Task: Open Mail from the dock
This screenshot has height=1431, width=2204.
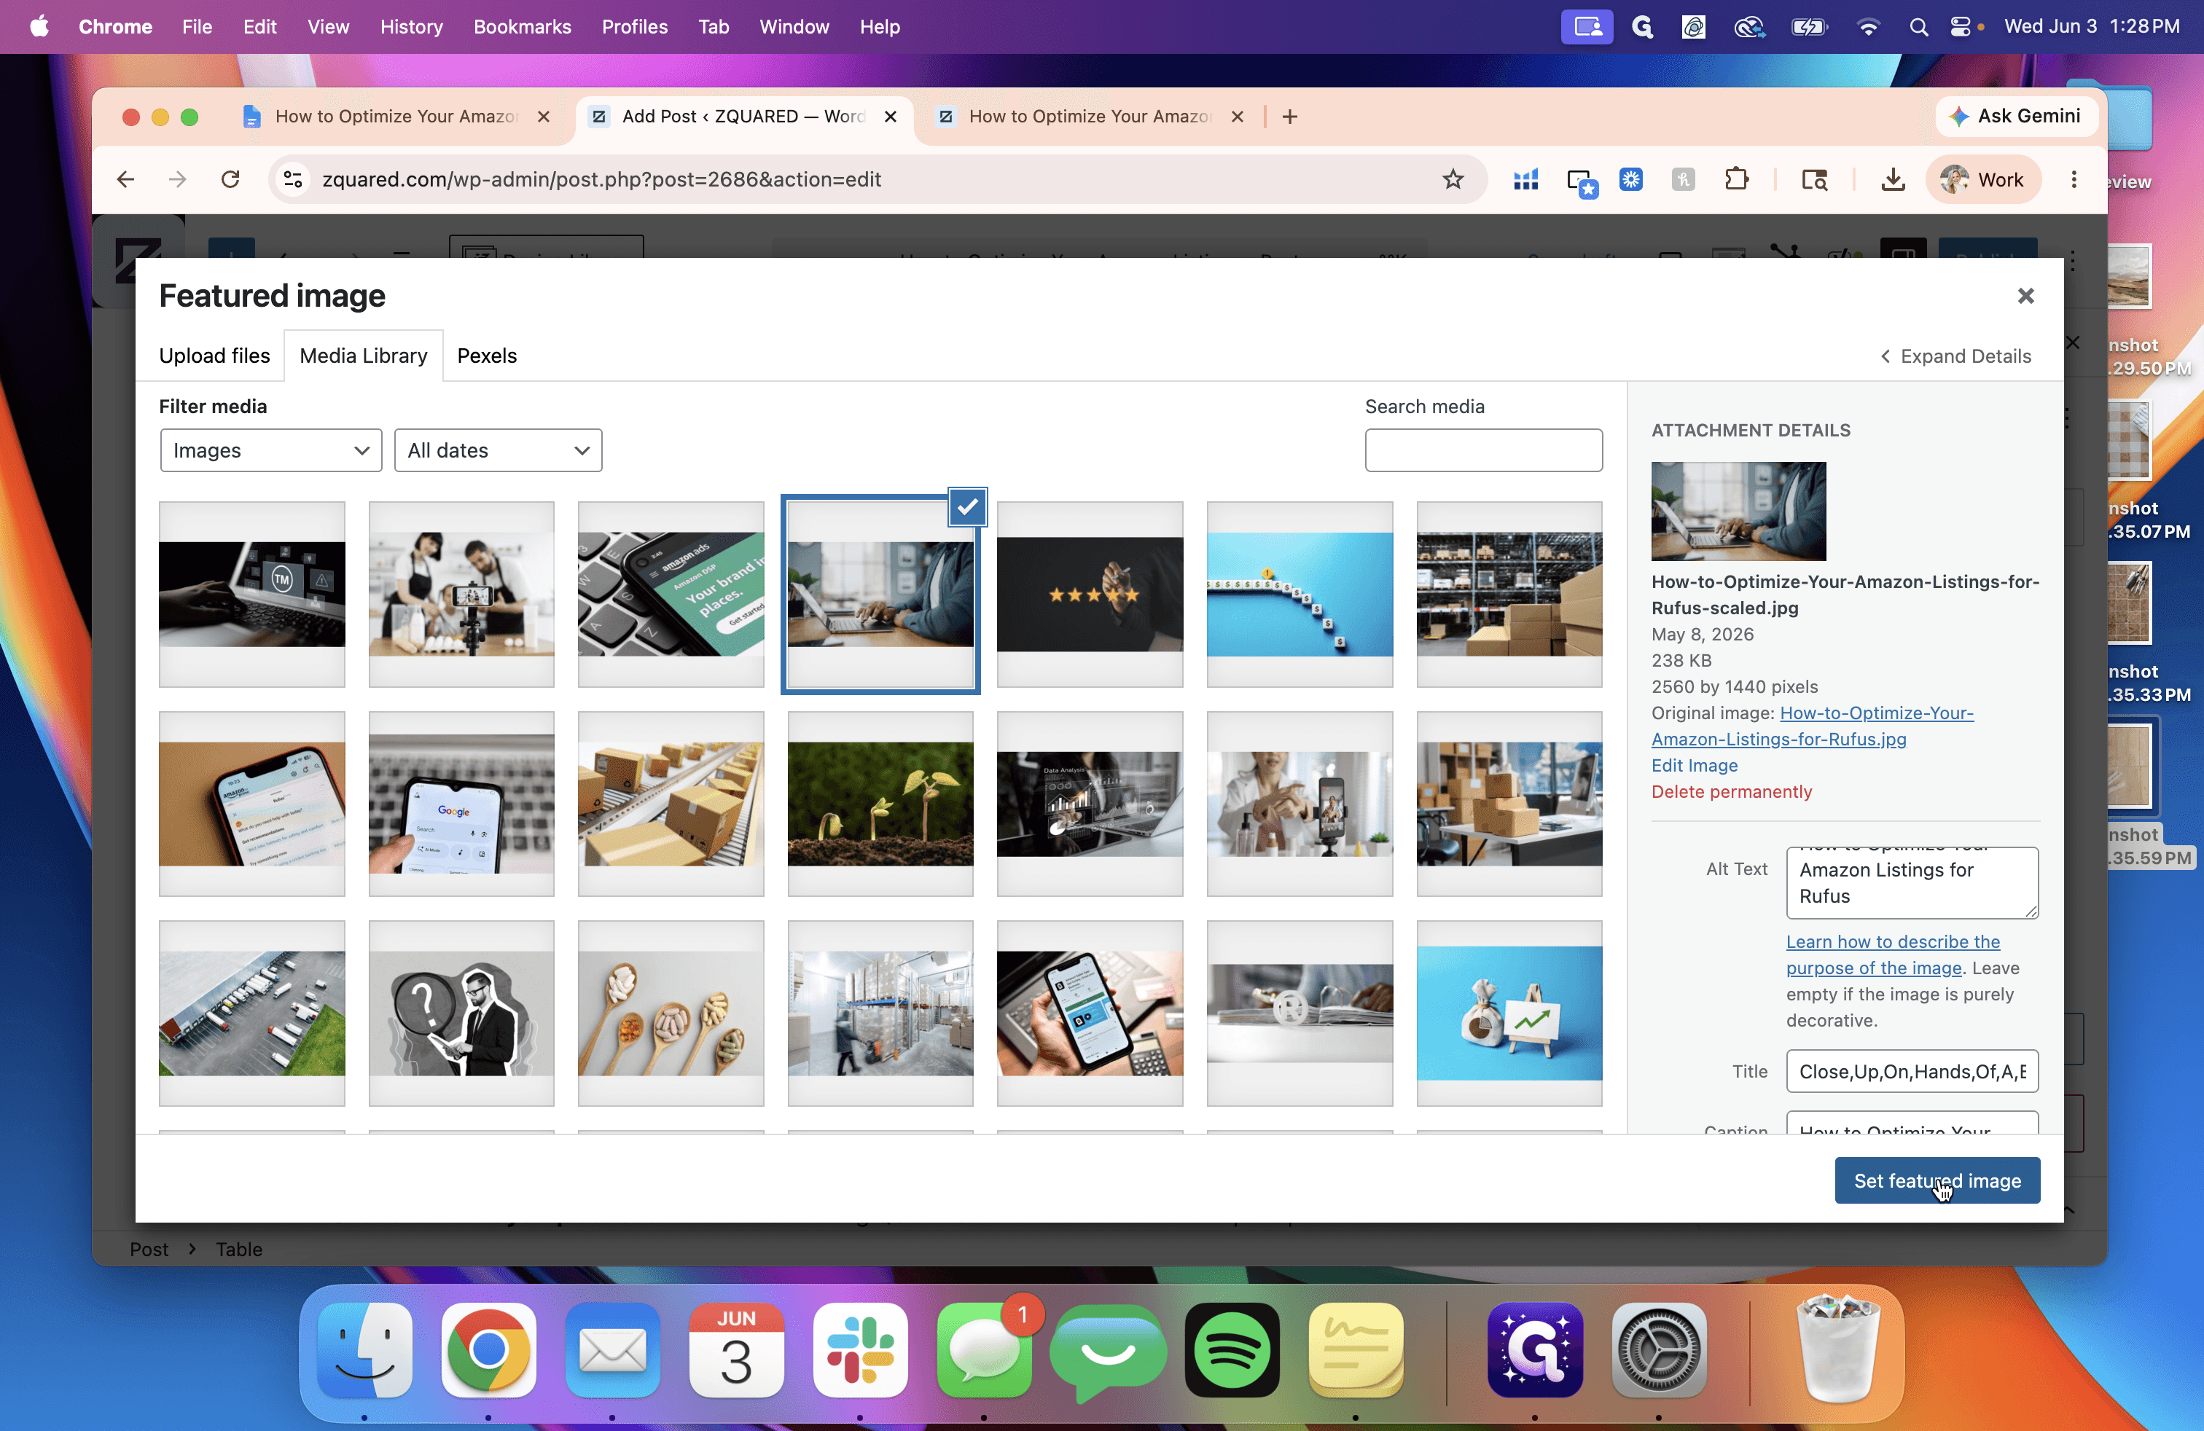Action: click(612, 1349)
